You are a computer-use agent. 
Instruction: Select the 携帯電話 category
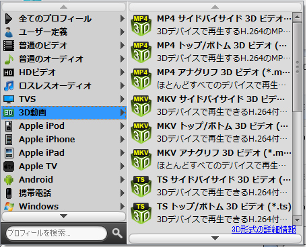pos(64,193)
